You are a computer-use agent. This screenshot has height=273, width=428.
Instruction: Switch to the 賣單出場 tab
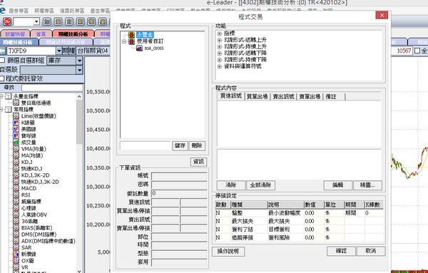pyautogui.click(x=310, y=96)
